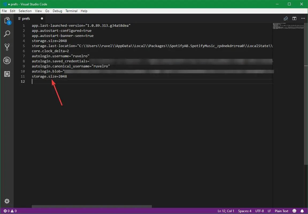Viewport: 308px width, 214px height.
Task: Open the Extensions view
Action: tap(7, 74)
